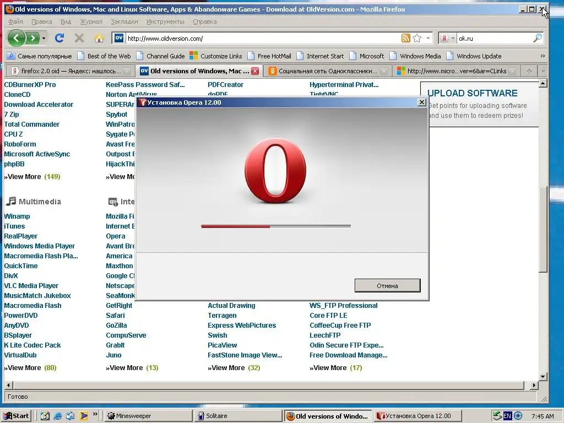Click the large Opera logo in installer
564x423 pixels.
275,171
